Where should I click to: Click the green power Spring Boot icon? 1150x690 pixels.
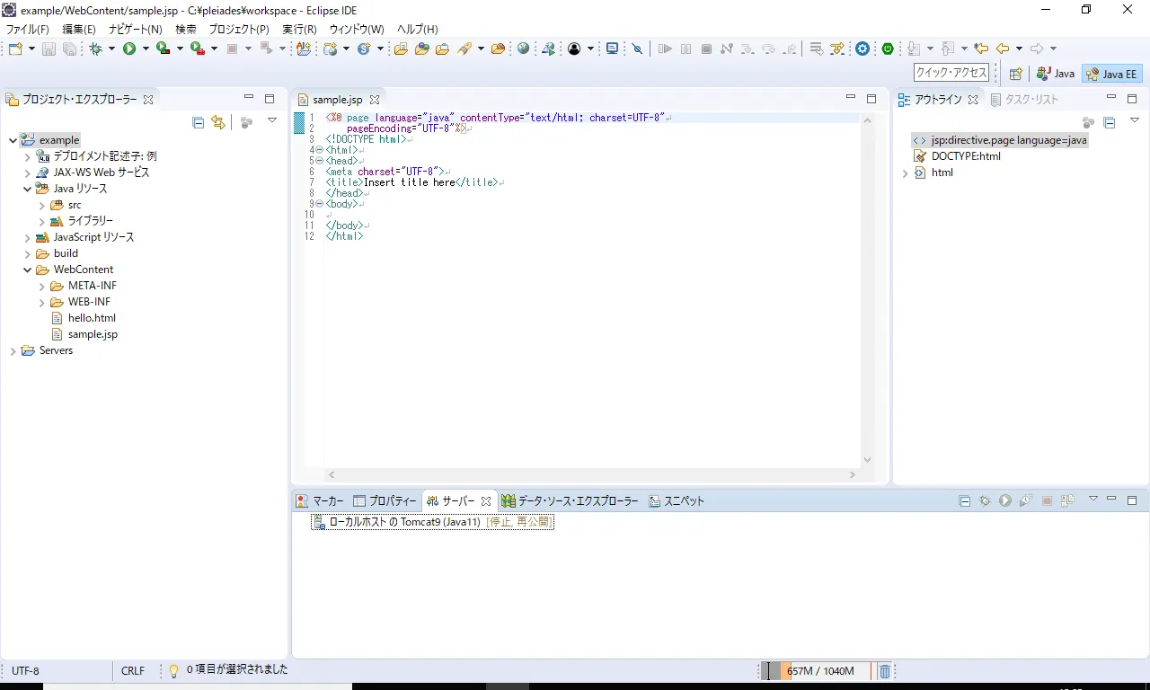coord(888,49)
